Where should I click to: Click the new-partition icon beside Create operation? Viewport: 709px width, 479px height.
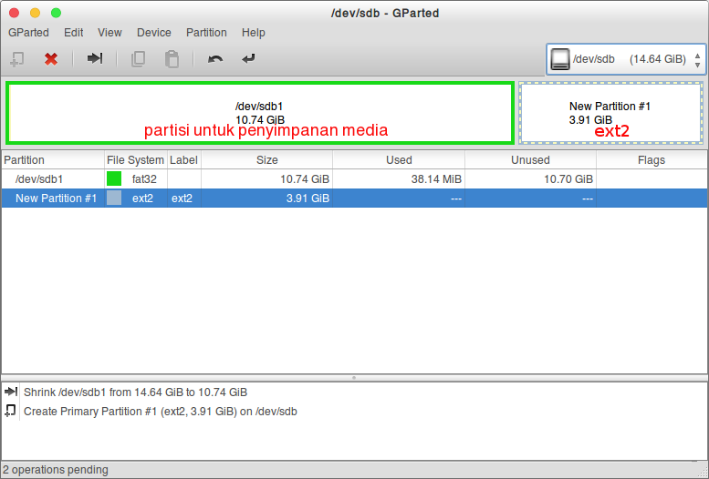point(10,411)
